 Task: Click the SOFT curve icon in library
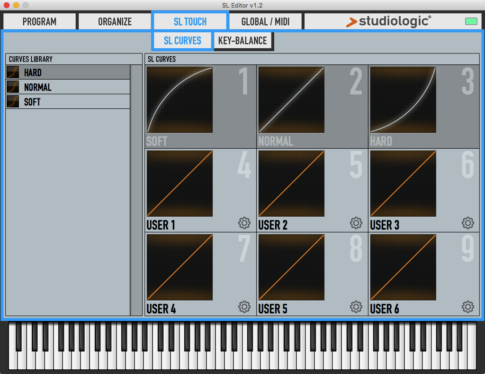point(13,101)
